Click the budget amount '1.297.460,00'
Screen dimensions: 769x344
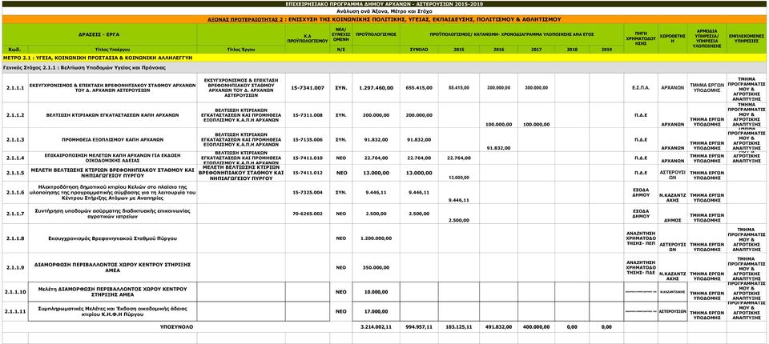click(376, 88)
